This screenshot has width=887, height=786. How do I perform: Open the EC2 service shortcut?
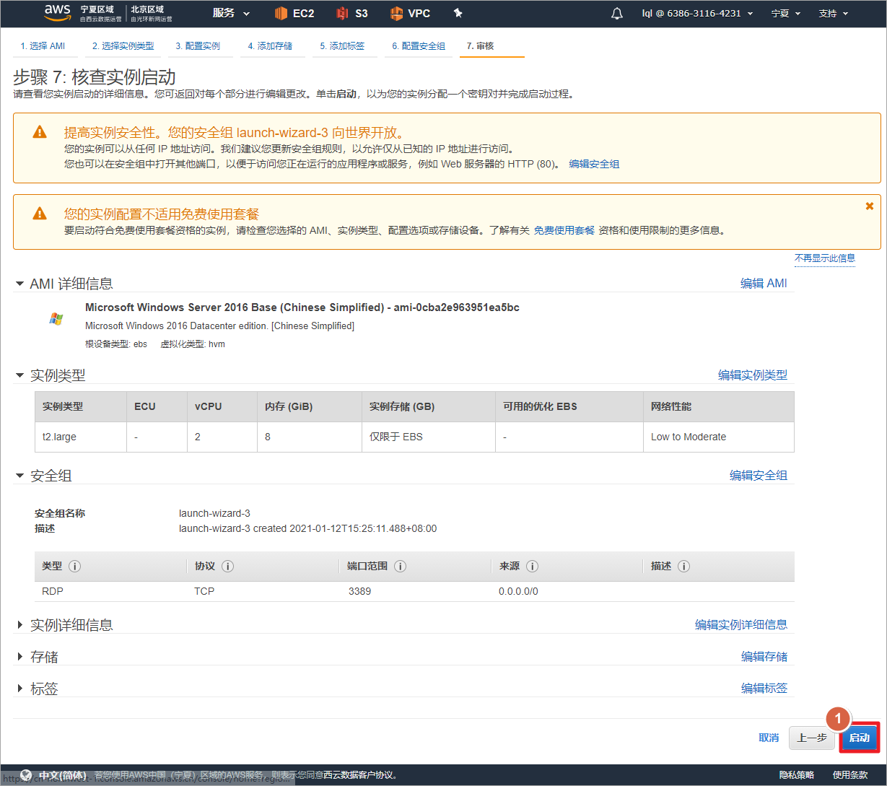294,13
